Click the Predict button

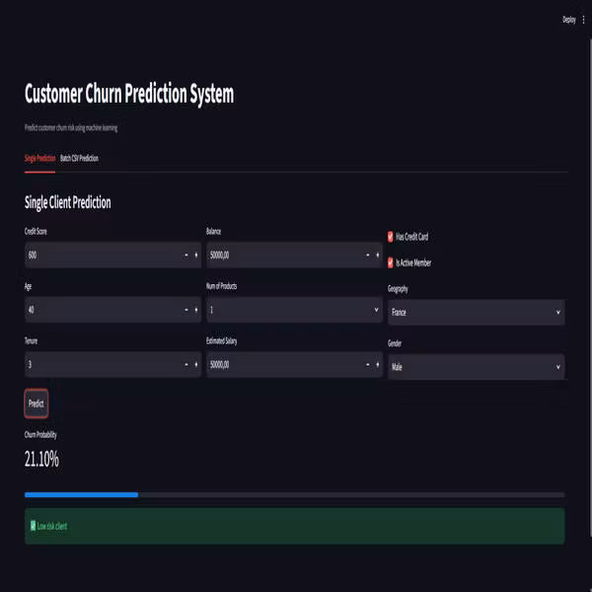(x=37, y=404)
